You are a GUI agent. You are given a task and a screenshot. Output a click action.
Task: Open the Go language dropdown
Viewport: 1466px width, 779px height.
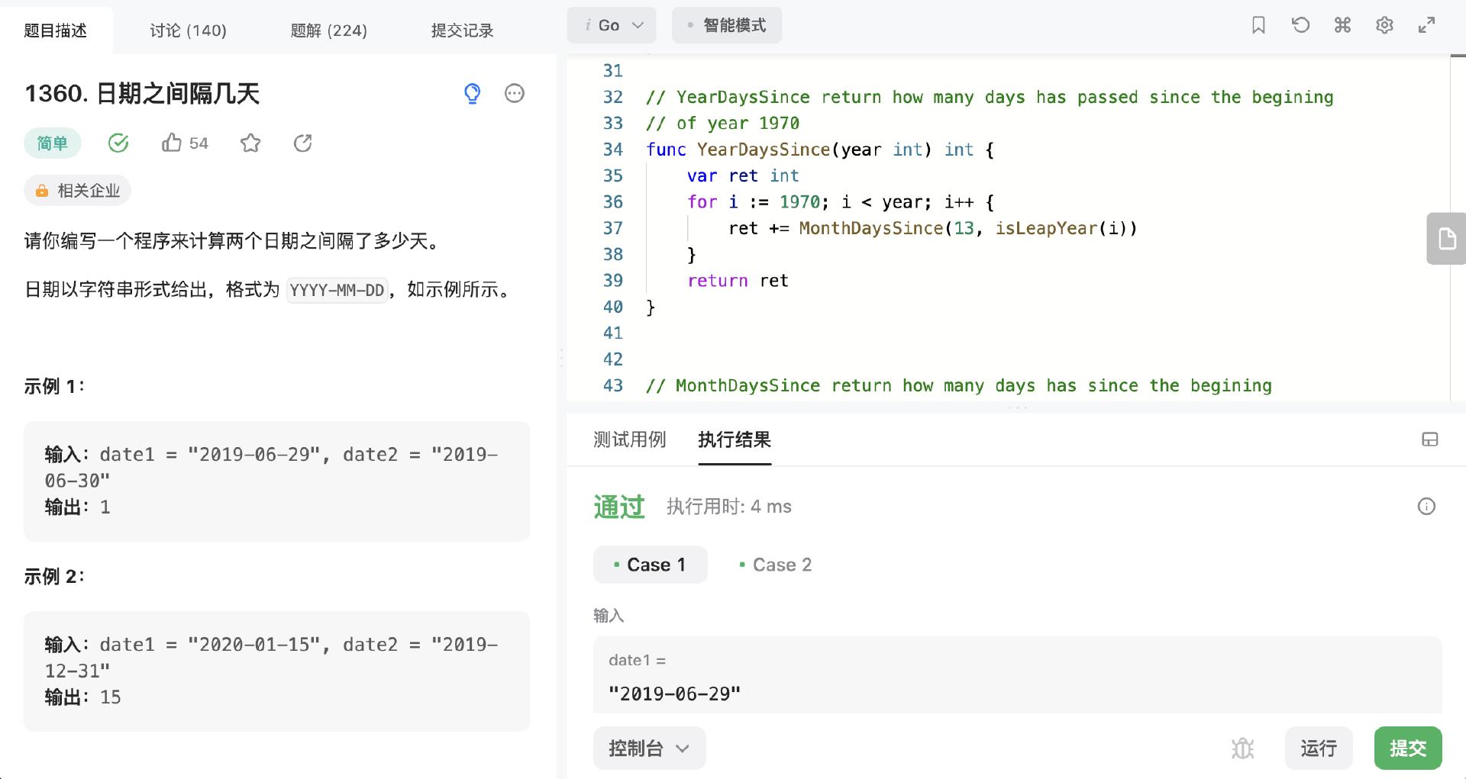(612, 25)
